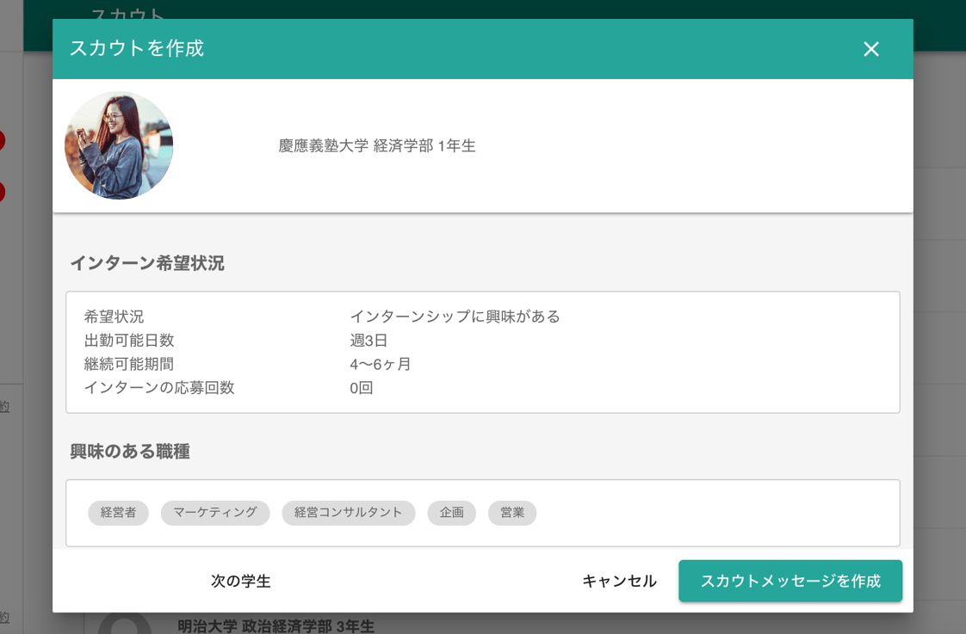Click スカウトメッセージを作成 button
Screen dimensions: 966x634
point(790,581)
